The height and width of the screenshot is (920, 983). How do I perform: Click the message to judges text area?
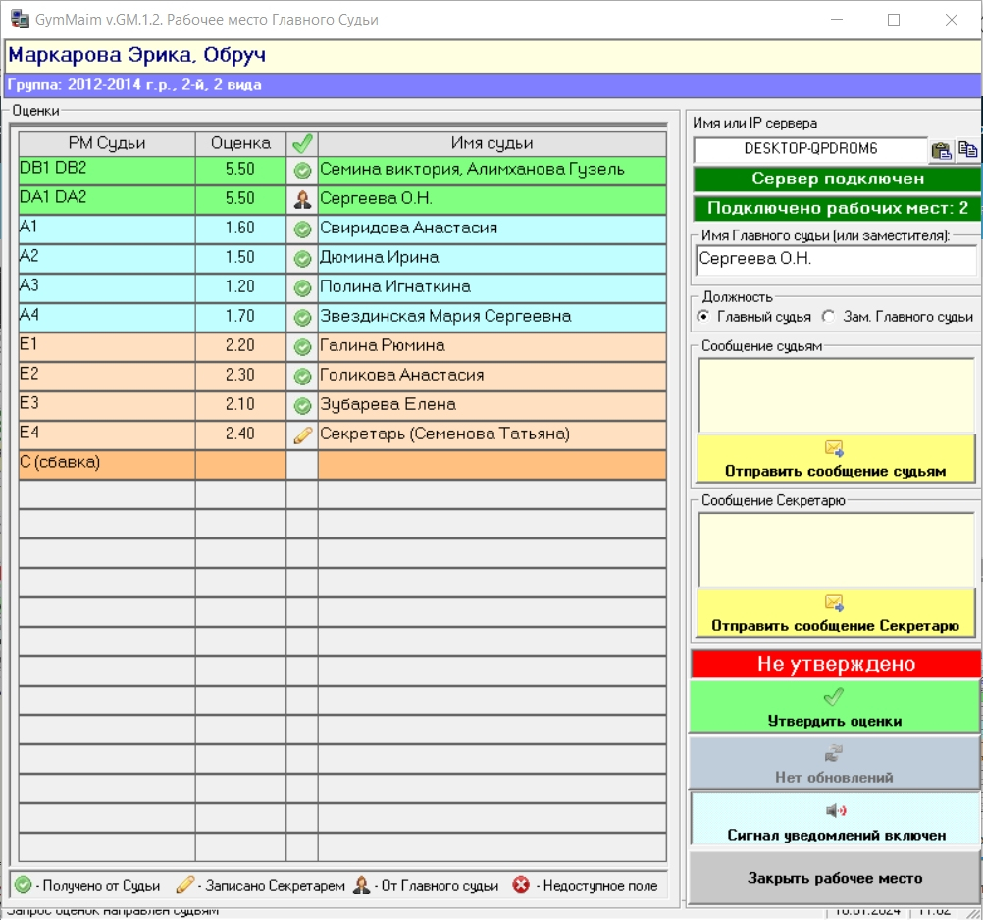[835, 394]
